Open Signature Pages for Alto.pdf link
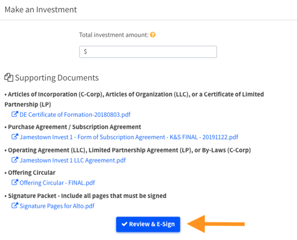 click(57, 206)
